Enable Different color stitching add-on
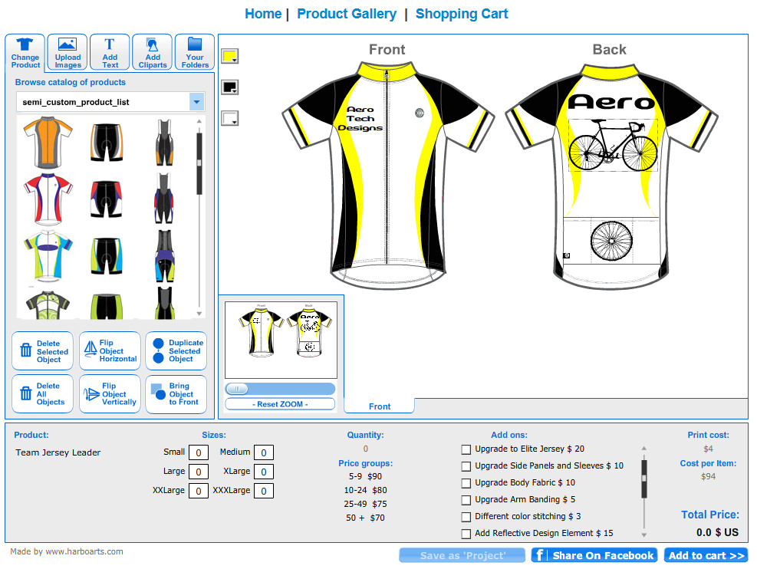Screen dimensions: 757x569 coord(466,517)
